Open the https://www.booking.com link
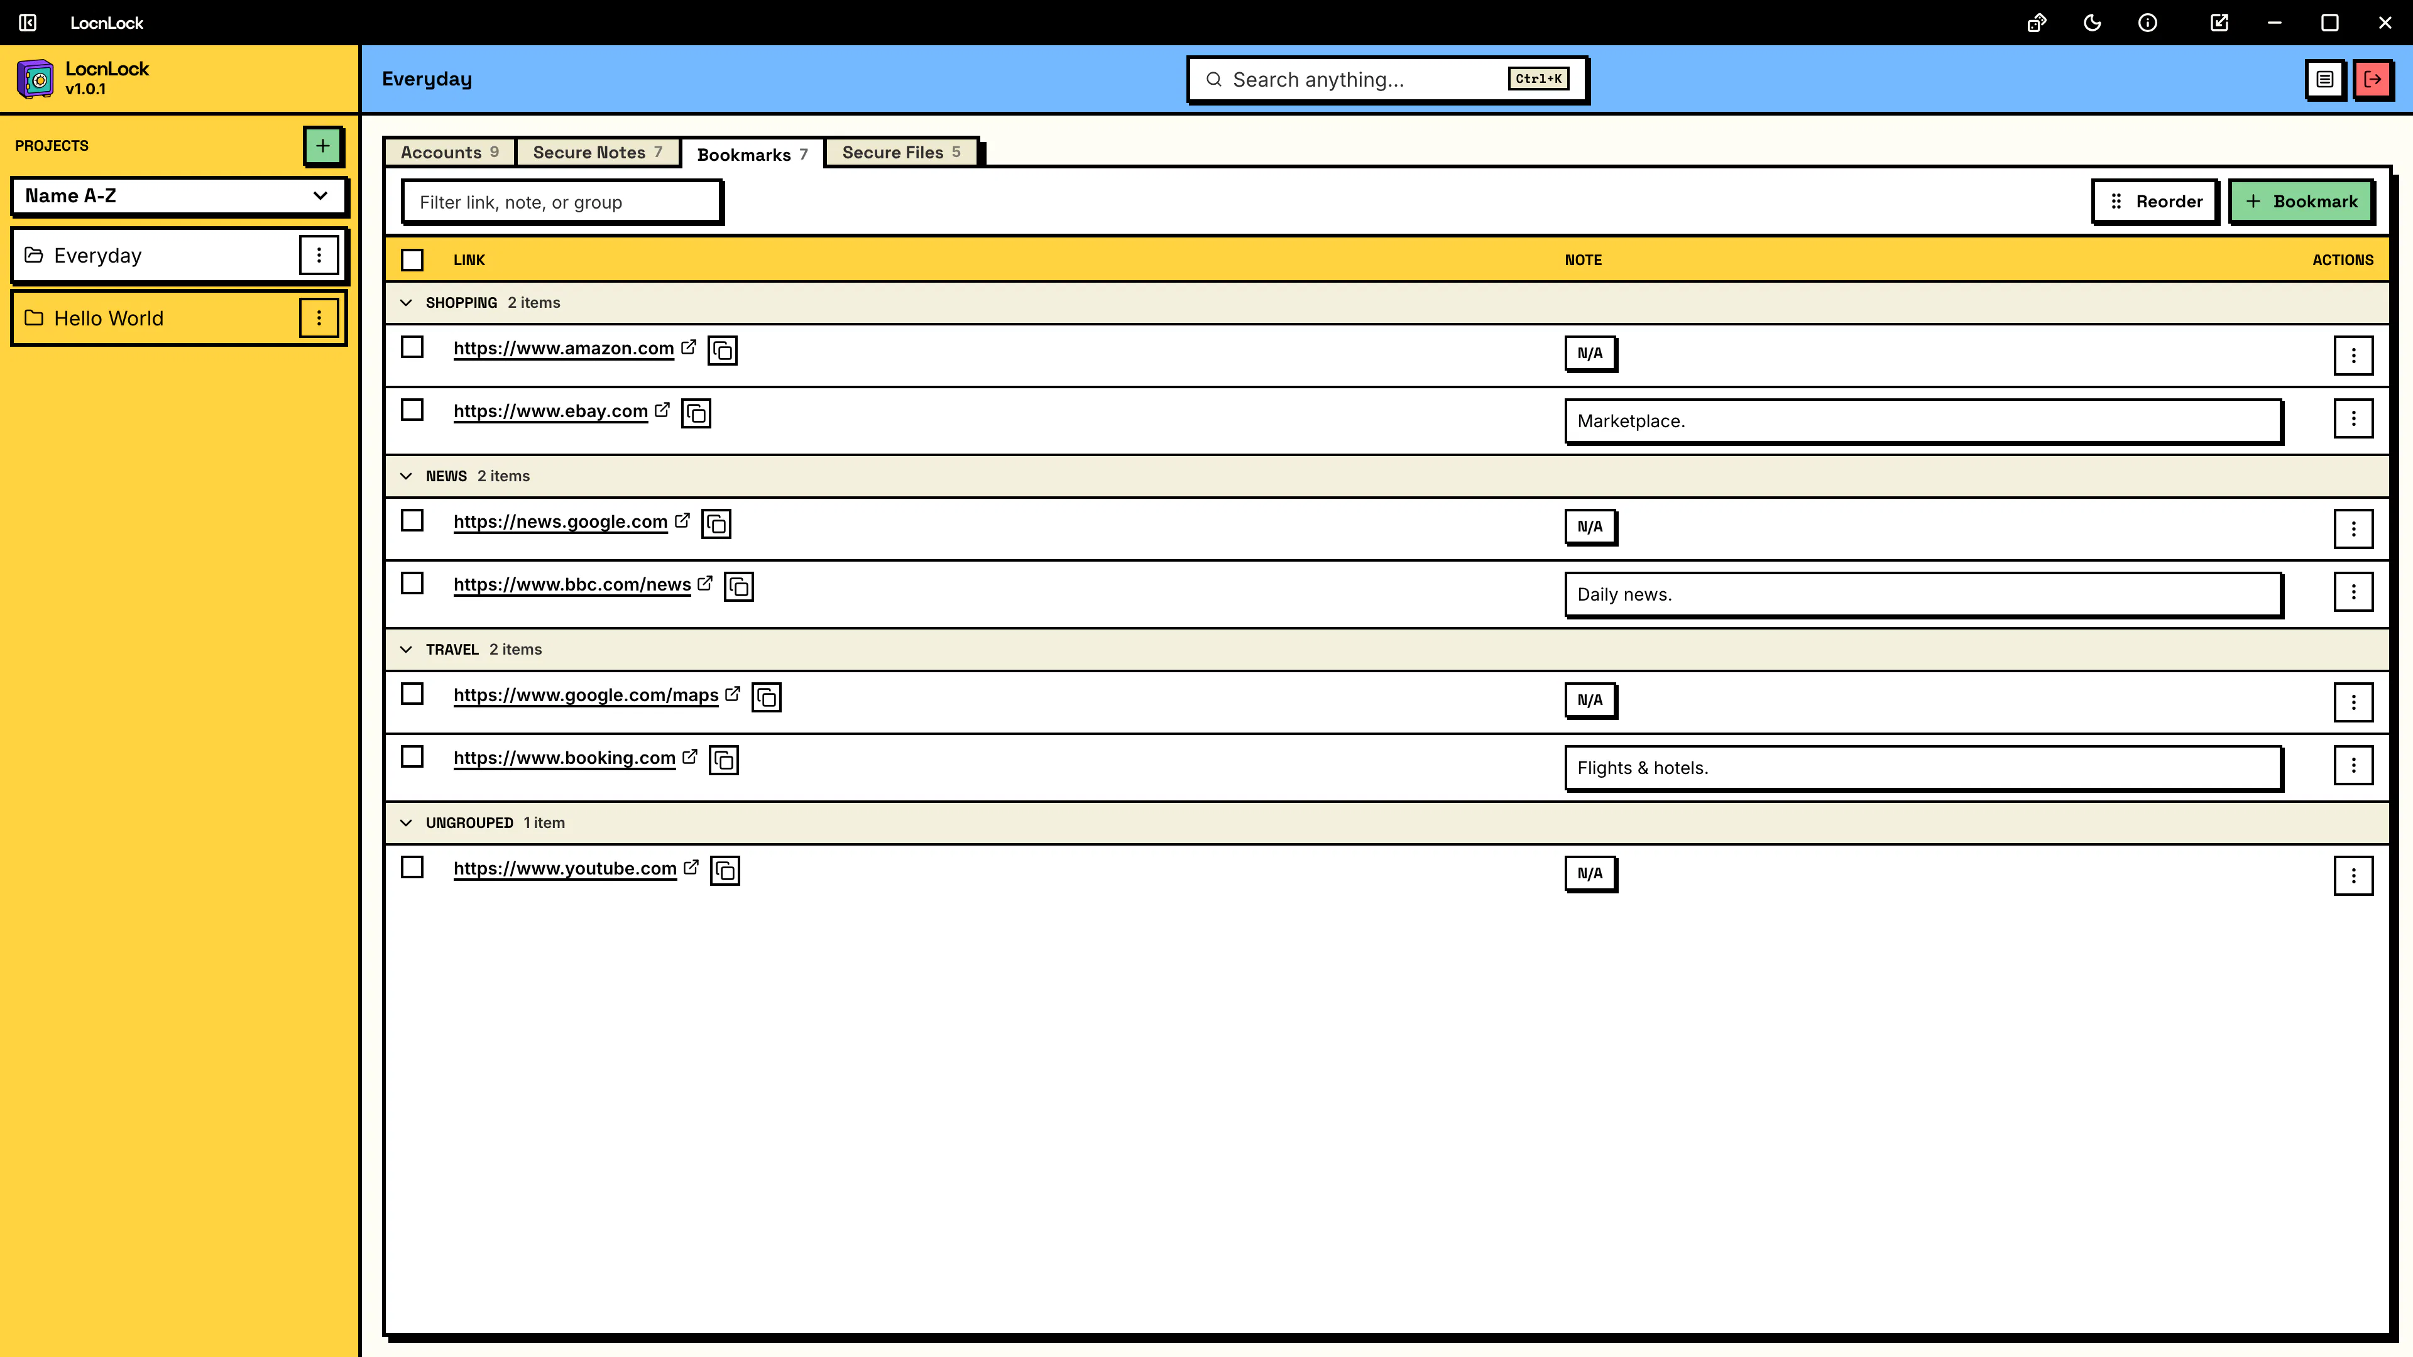The width and height of the screenshot is (2413, 1357). tap(565, 758)
